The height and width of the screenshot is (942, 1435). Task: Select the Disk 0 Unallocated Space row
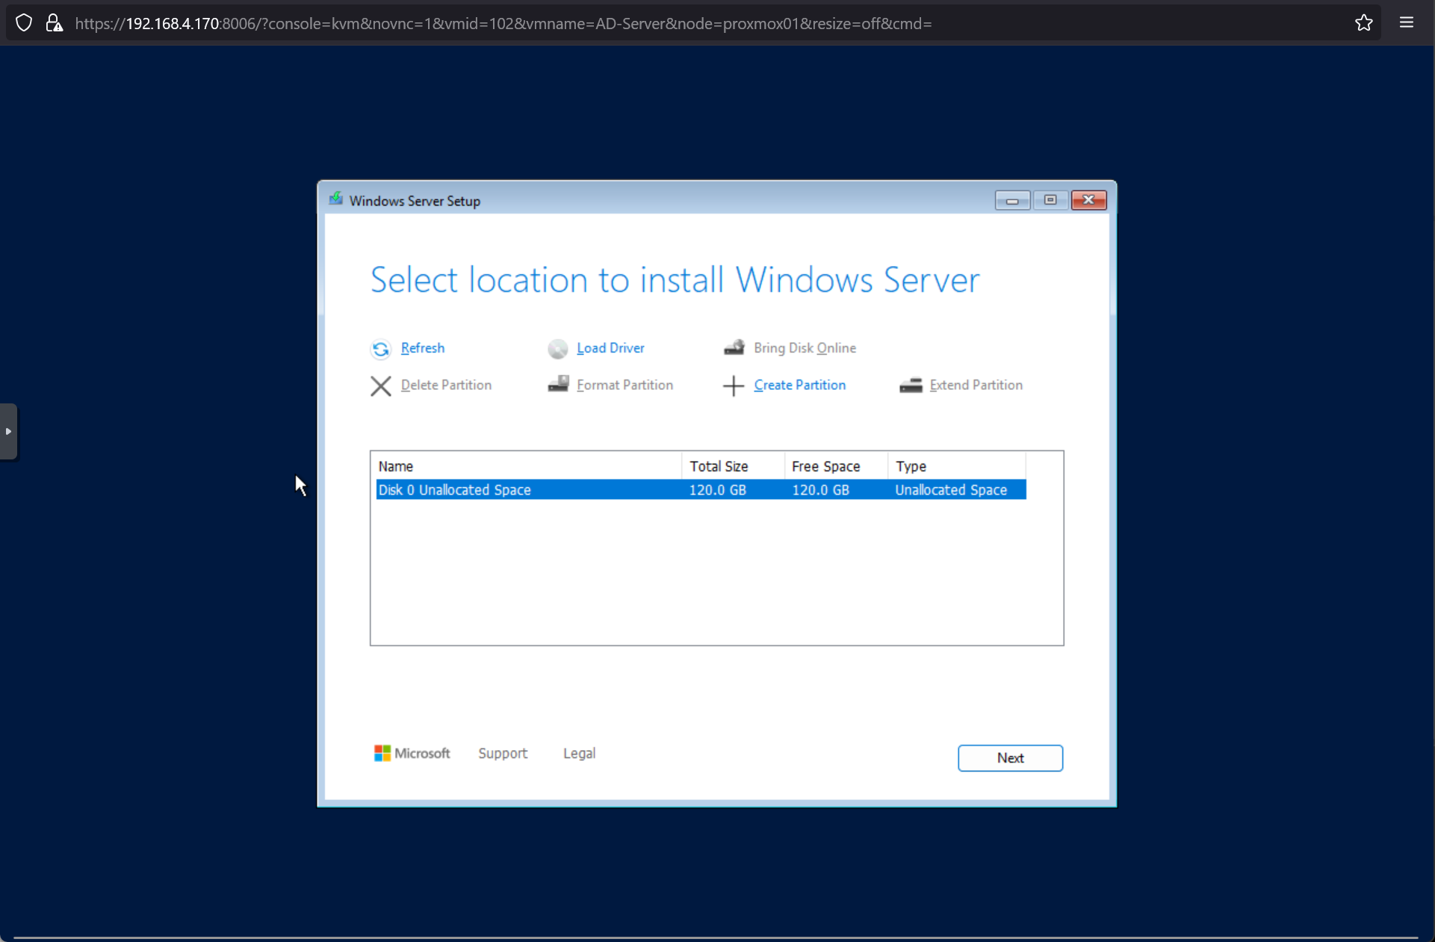pyautogui.click(x=700, y=490)
